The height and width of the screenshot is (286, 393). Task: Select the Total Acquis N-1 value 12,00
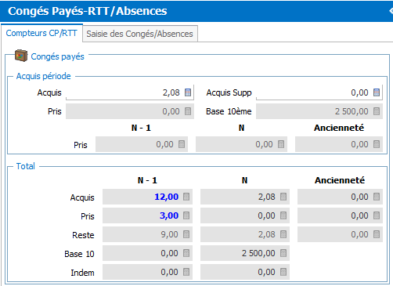[167, 197]
